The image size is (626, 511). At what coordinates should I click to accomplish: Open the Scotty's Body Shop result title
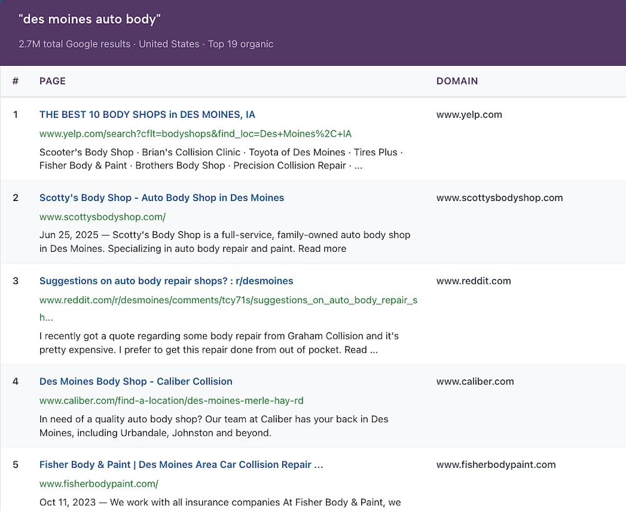(162, 198)
